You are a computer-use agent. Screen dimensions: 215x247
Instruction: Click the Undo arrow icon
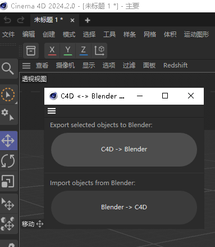[x=7, y=20]
